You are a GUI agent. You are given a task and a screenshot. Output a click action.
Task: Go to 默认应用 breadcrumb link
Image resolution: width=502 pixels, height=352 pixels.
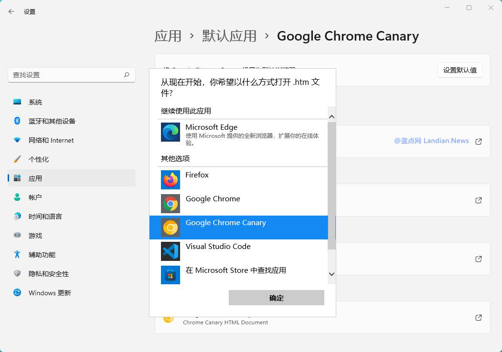229,36
